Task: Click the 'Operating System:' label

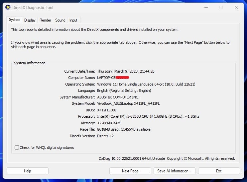Action: tap(80, 84)
